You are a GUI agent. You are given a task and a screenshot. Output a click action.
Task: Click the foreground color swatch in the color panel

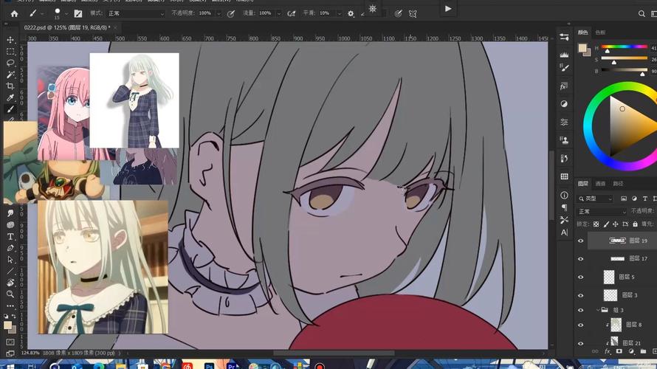click(x=582, y=48)
